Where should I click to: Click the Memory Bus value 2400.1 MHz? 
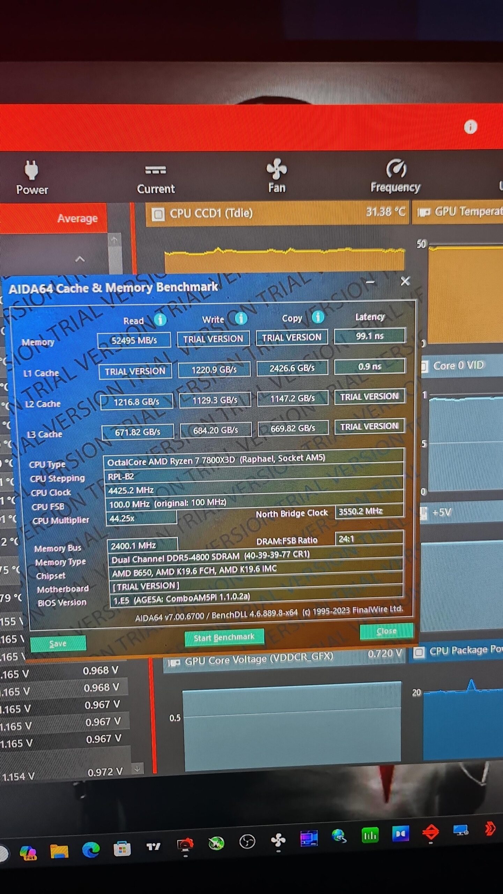[142, 545]
